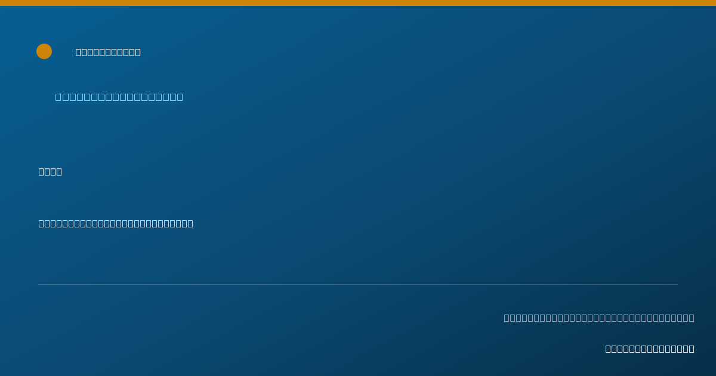Click the first character of the light blue subtitle
The height and width of the screenshot is (376, 716).
(x=58, y=97)
